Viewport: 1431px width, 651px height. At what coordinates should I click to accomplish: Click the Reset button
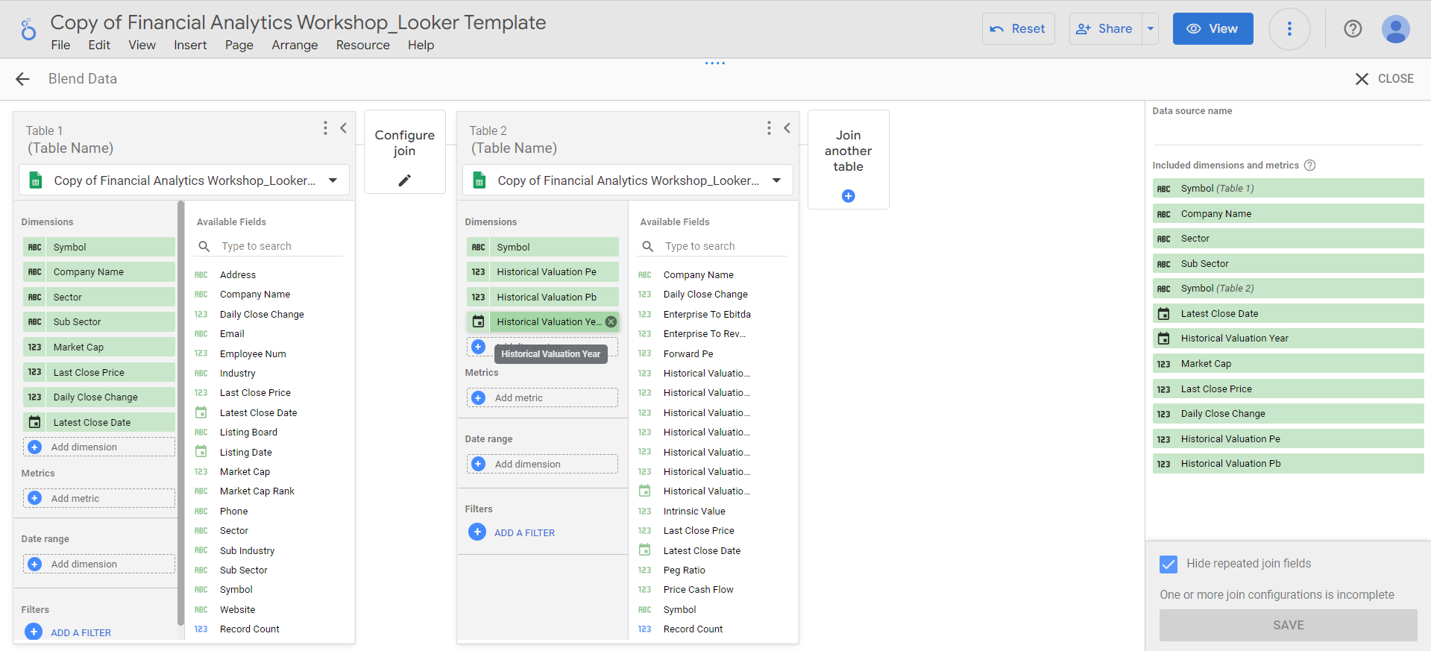point(1018,29)
